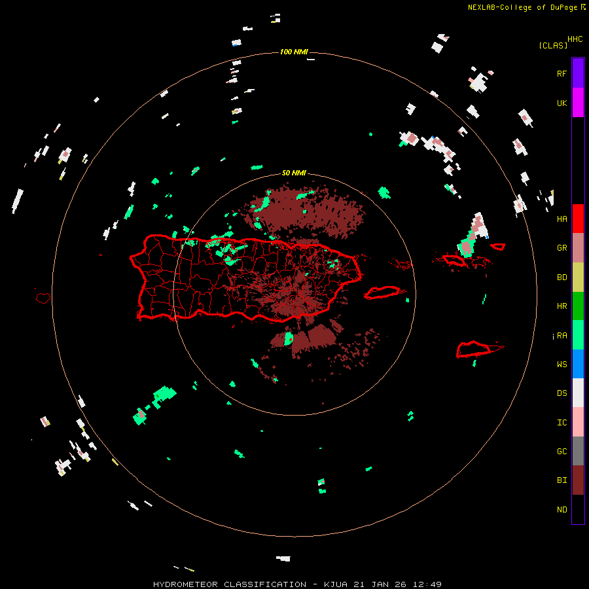This screenshot has height=589, width=589.
Task: Click the [CLAS] units label
Action: (553, 45)
